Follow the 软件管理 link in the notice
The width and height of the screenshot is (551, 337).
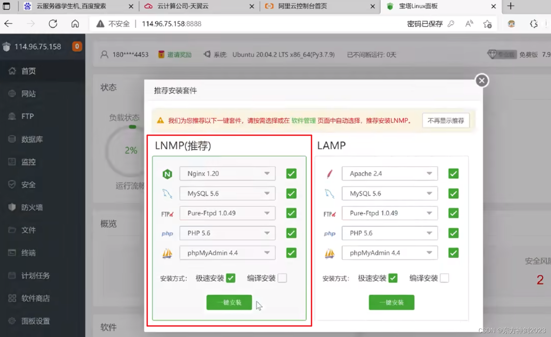[303, 121]
